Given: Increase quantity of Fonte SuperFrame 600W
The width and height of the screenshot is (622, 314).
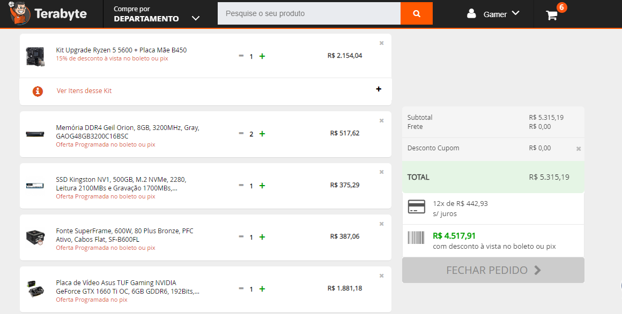Looking at the screenshot, I should coord(262,237).
